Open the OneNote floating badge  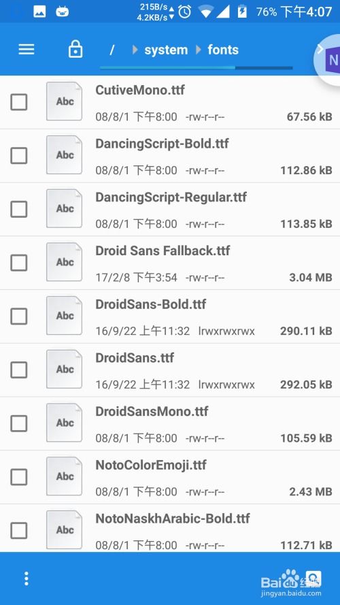click(x=328, y=60)
